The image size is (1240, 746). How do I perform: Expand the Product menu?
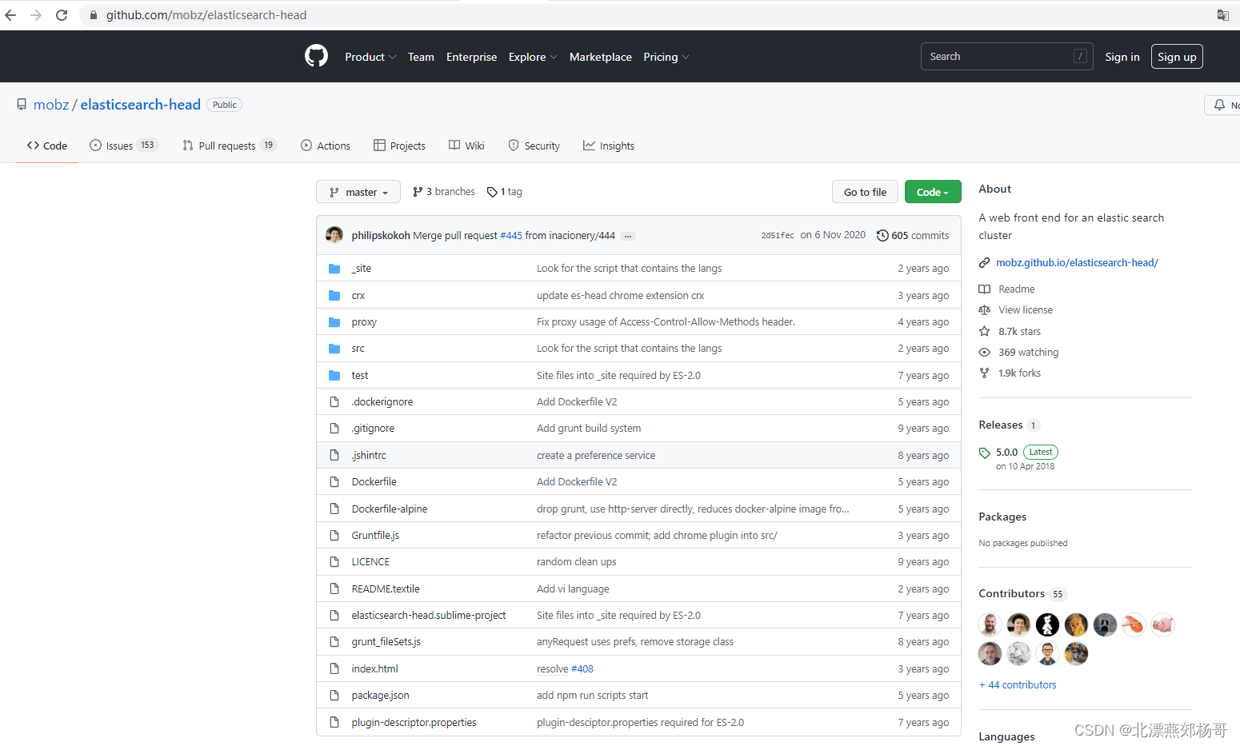[x=370, y=57]
